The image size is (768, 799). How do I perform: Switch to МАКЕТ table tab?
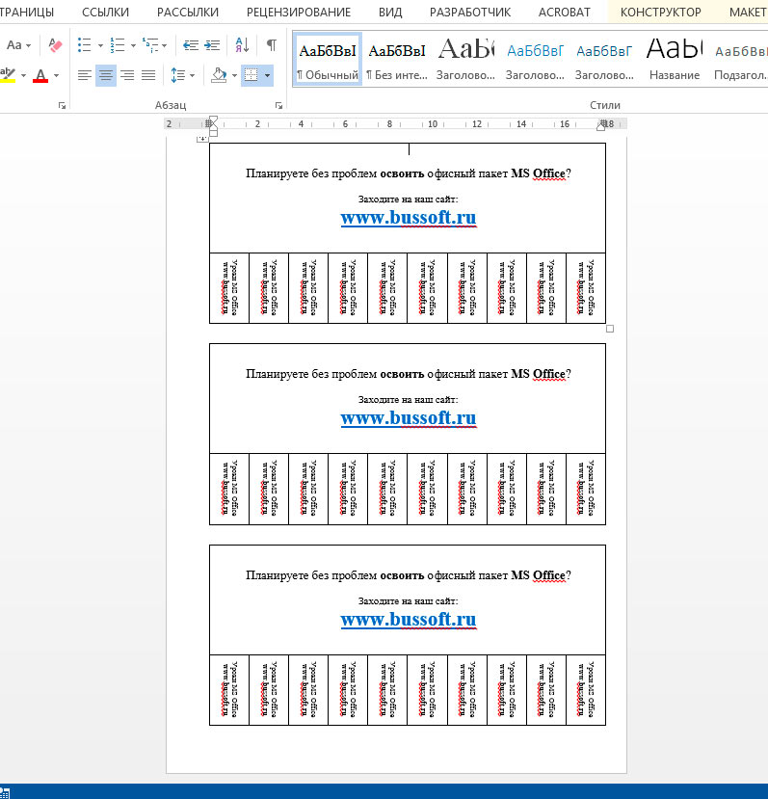(748, 13)
